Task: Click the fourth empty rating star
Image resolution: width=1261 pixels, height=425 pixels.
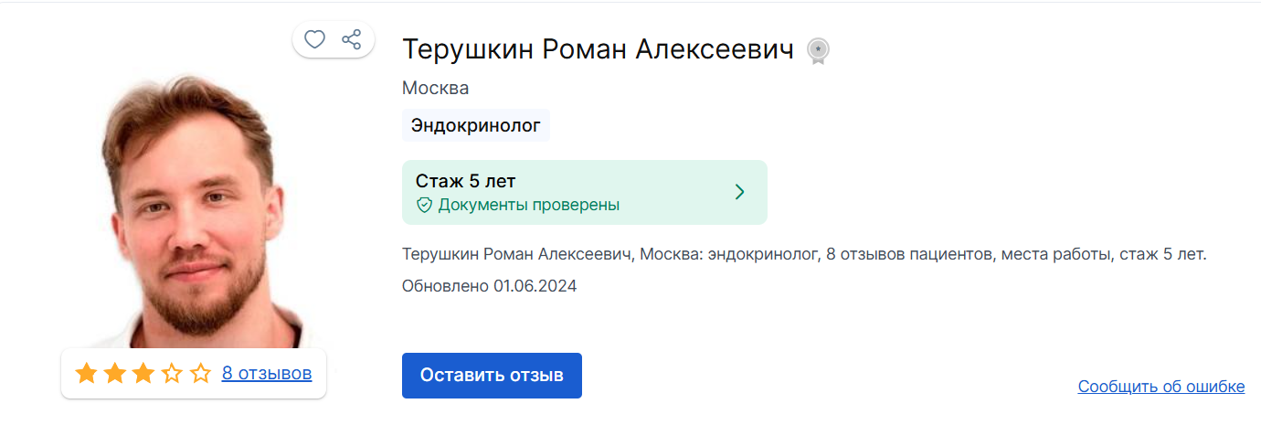Action: [172, 373]
